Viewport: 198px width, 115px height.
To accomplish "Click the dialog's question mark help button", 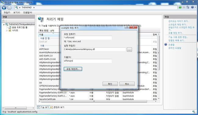I will tap(127, 27).
